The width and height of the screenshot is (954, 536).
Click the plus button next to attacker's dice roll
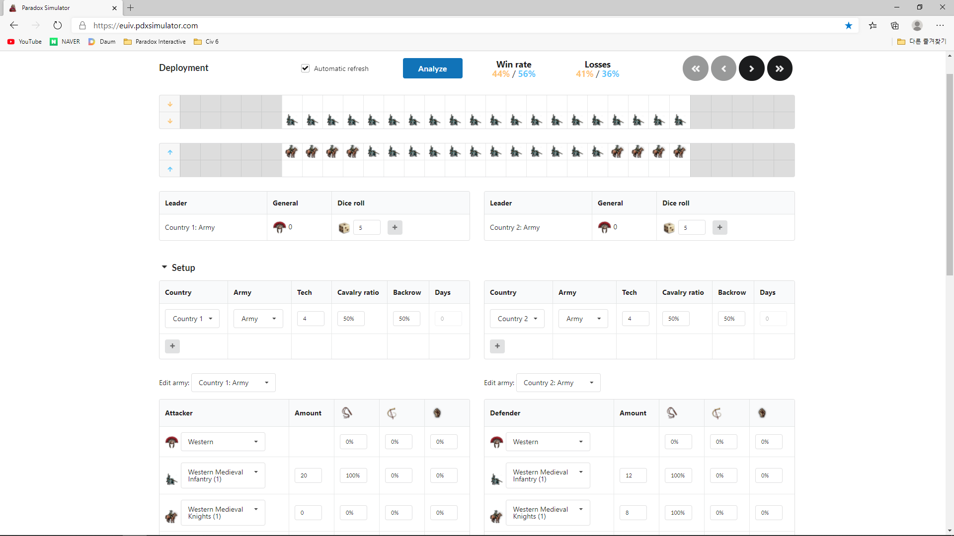pos(395,227)
